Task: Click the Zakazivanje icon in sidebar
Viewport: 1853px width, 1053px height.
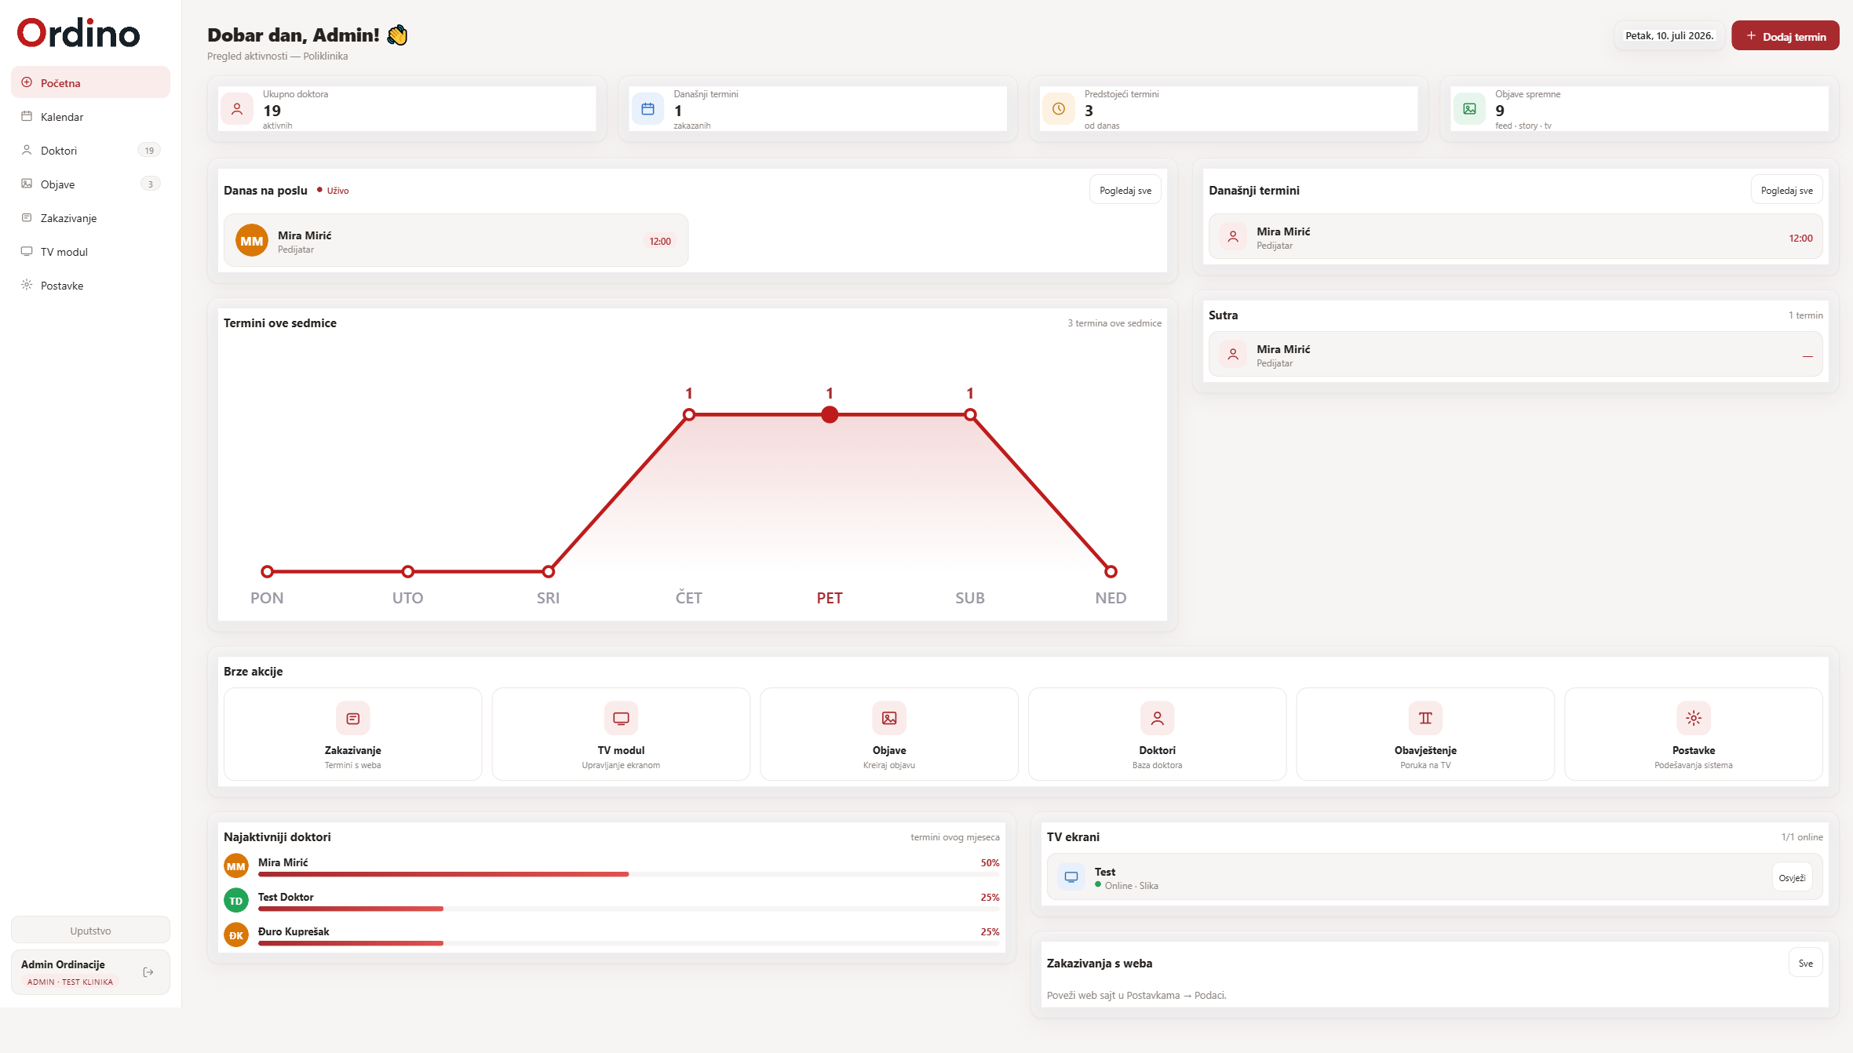Action: pos(27,217)
